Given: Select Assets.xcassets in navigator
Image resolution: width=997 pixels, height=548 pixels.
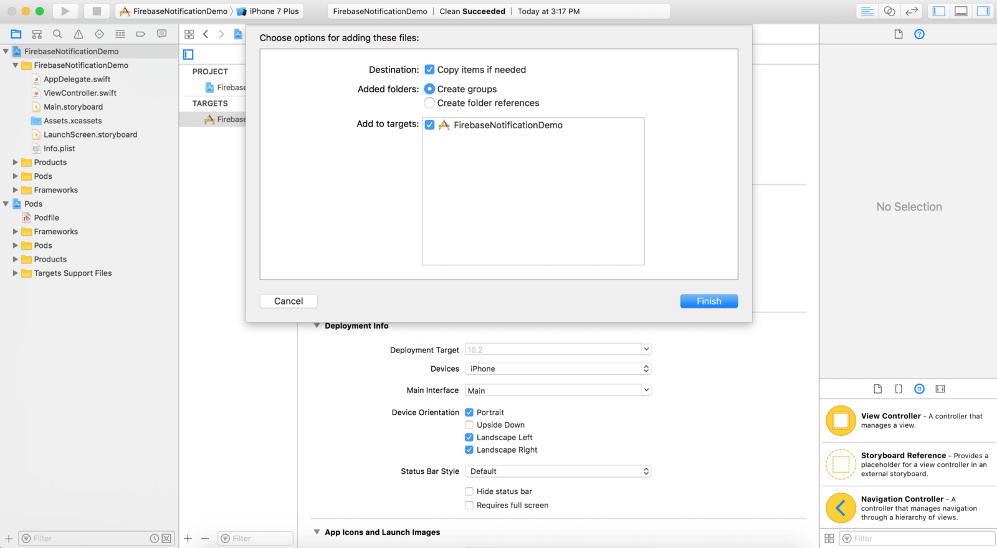Looking at the screenshot, I should pyautogui.click(x=72, y=121).
